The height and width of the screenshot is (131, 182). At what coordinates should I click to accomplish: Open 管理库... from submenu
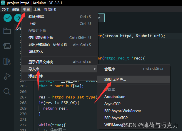[x=133, y=69]
